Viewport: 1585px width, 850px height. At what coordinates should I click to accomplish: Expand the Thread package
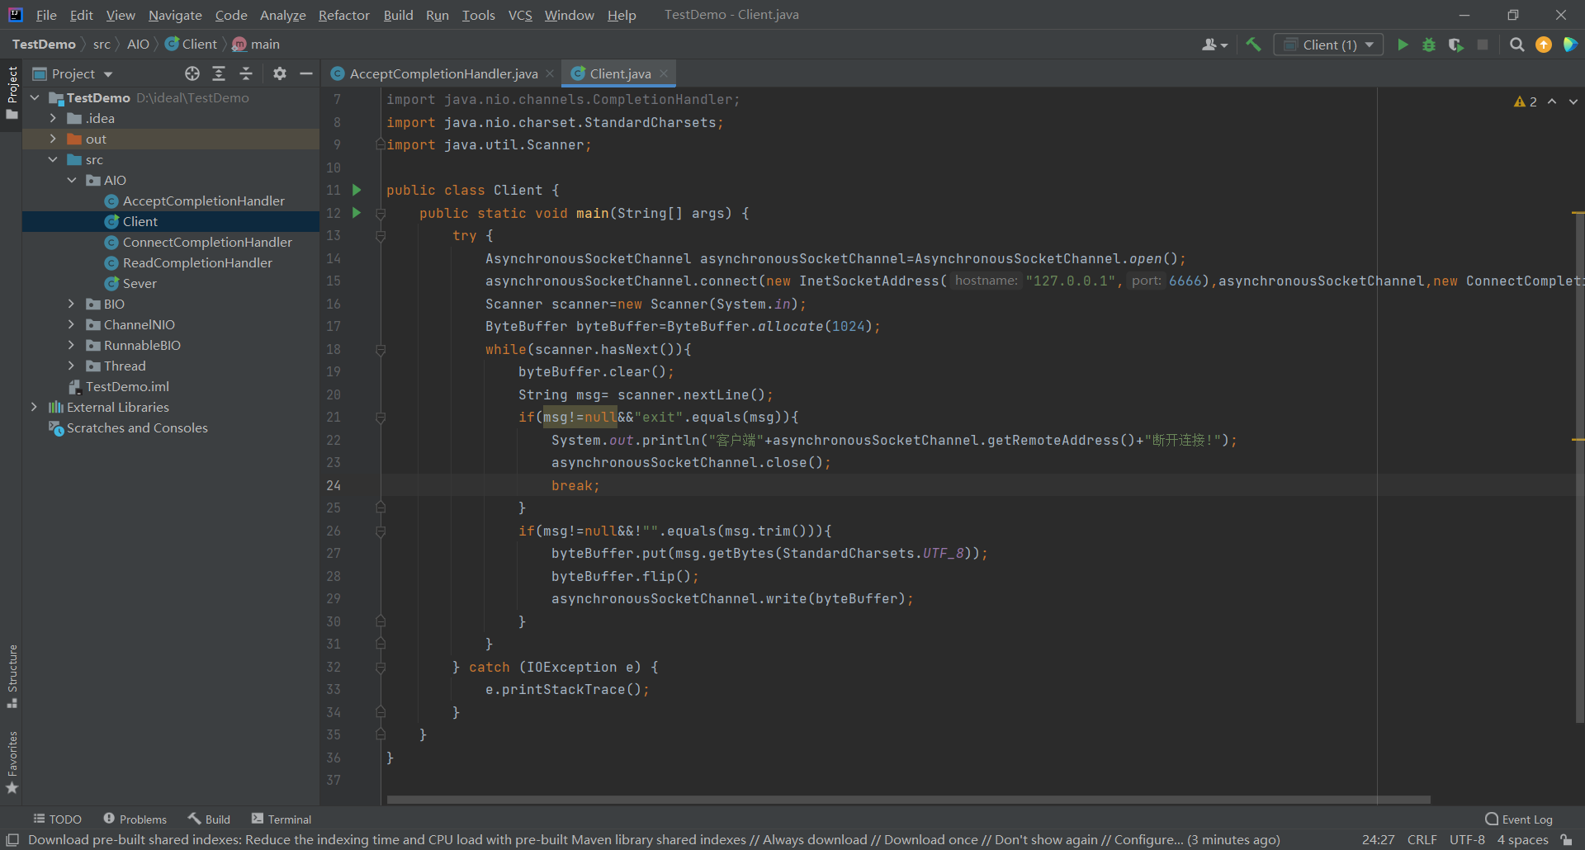click(71, 366)
